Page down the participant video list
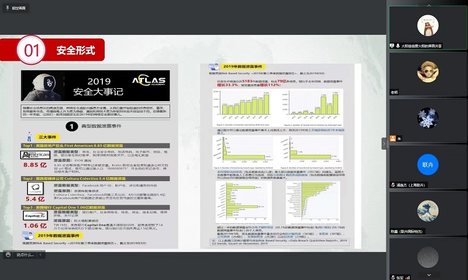This screenshot has height=280, width=468. coord(429,275)
